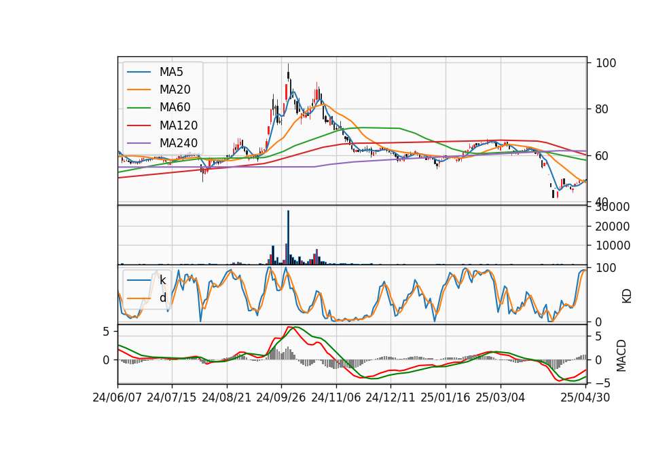The height and width of the screenshot is (468, 652).
Task: Click the 24/09/26 date axis label
Action: [x=281, y=397]
